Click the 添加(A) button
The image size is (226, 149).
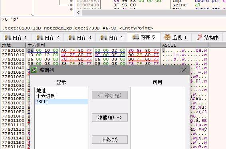tap(110, 95)
